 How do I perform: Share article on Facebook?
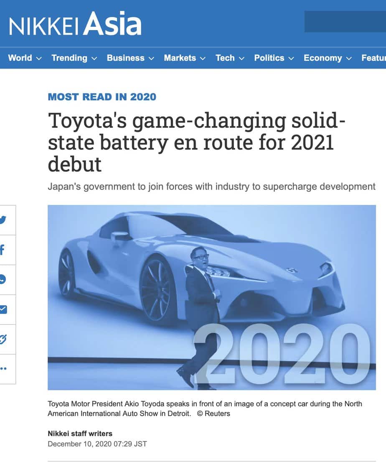click(x=3, y=250)
